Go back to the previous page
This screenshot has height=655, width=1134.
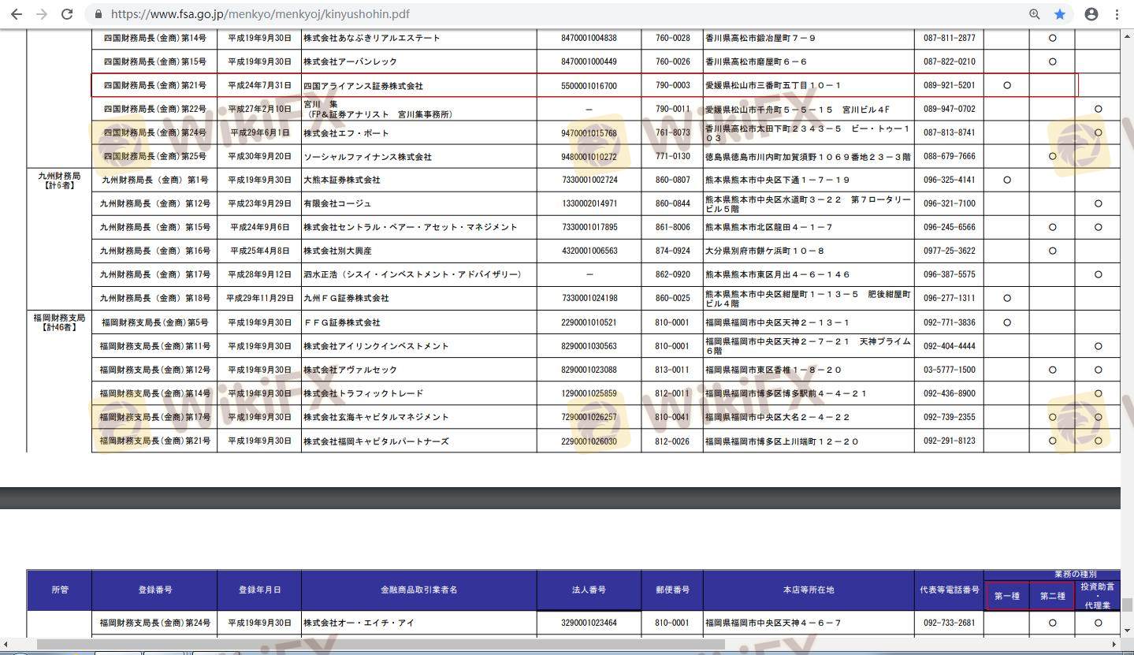[x=17, y=14]
